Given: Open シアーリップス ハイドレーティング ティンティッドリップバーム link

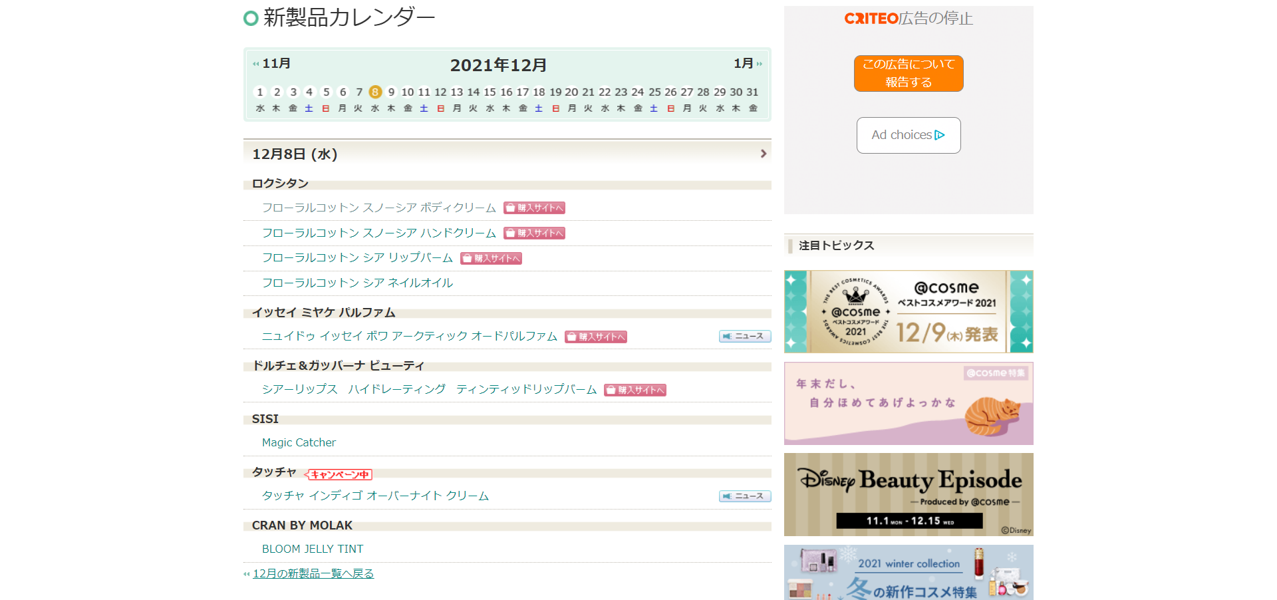Looking at the screenshot, I should pos(429,389).
